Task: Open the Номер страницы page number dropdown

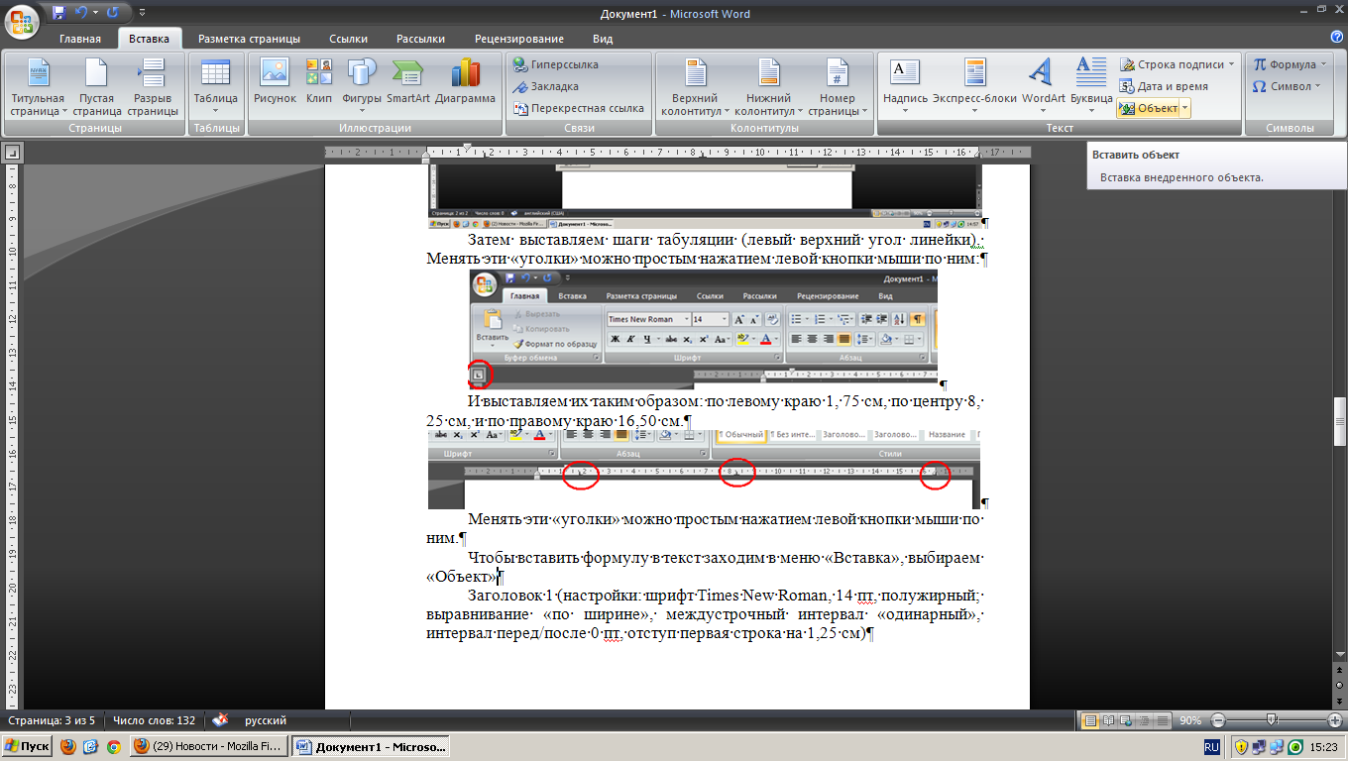Action: [838, 87]
